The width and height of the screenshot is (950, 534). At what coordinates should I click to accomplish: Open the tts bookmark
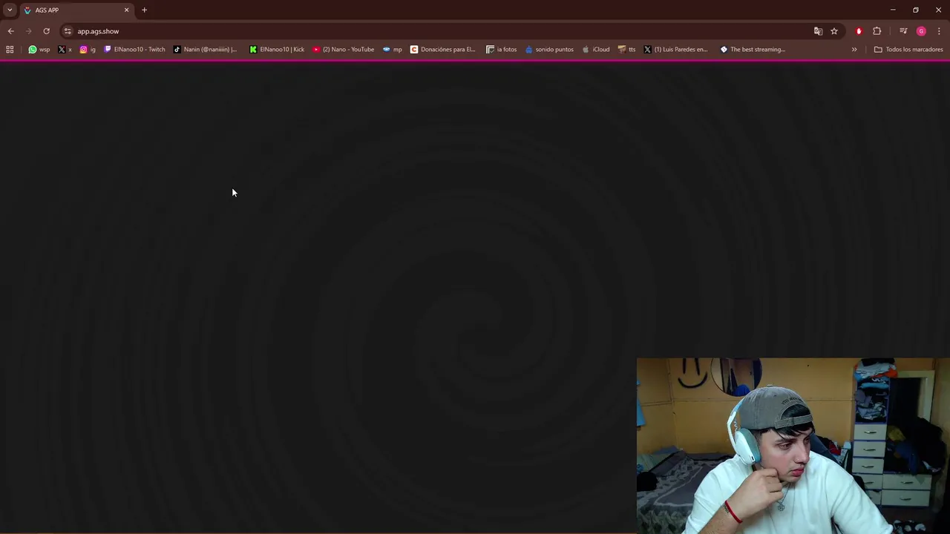[626, 50]
